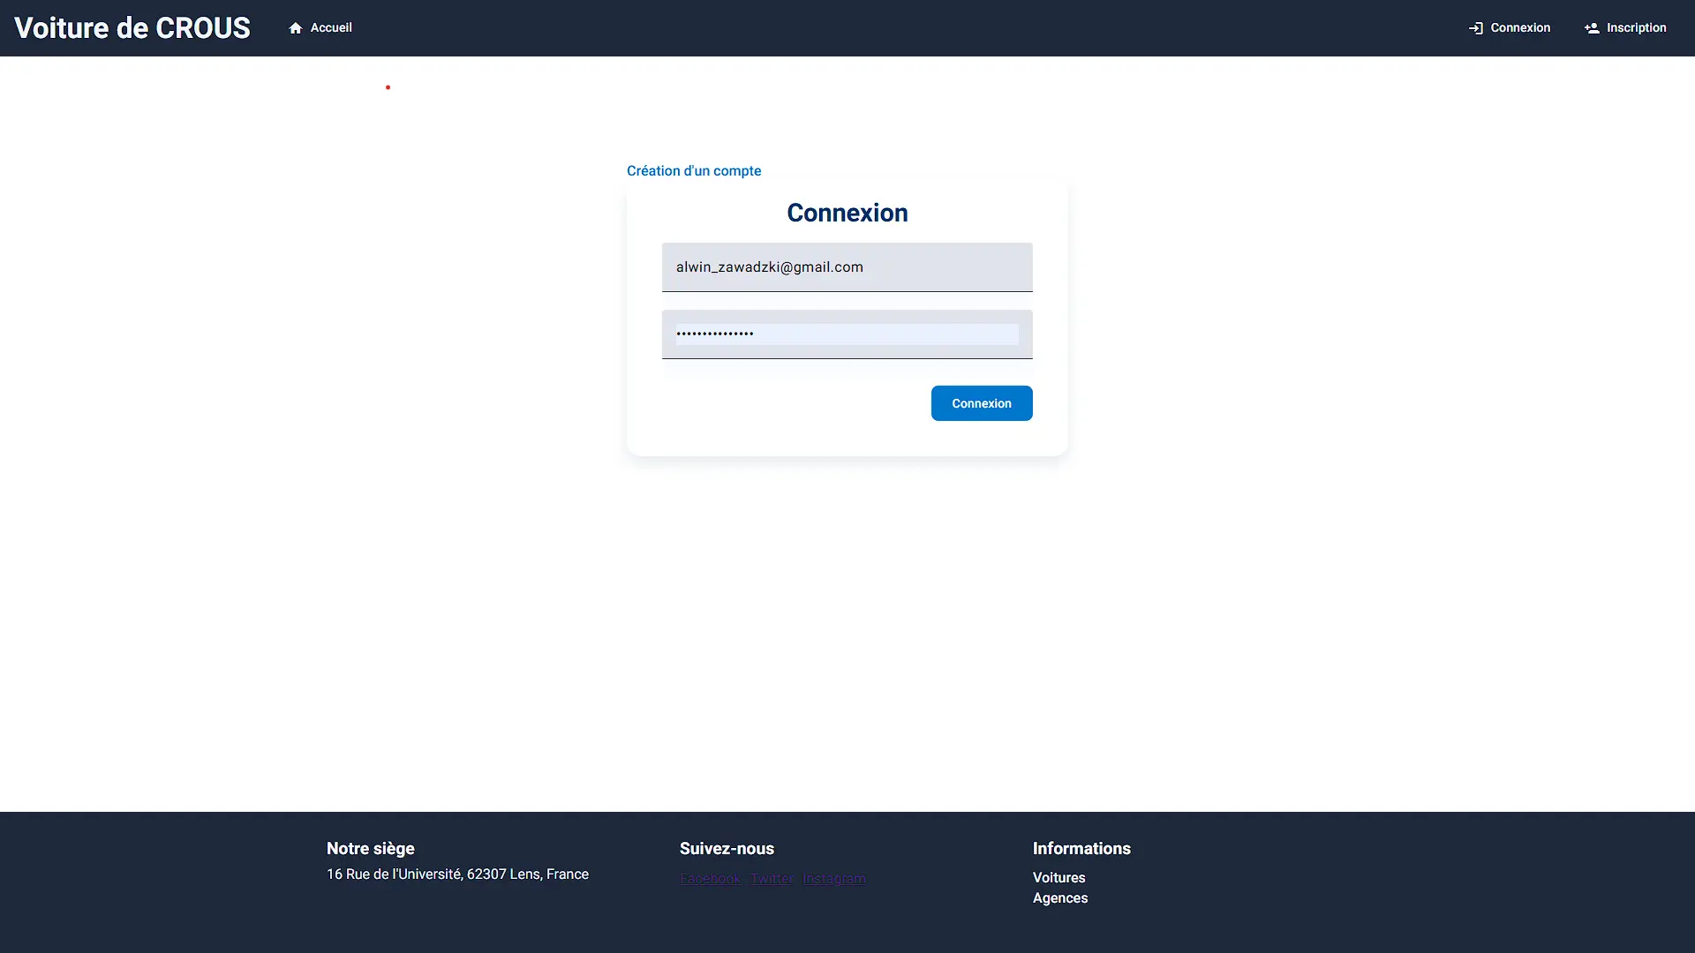Click the Suivez-nous footer heading

[727, 849]
